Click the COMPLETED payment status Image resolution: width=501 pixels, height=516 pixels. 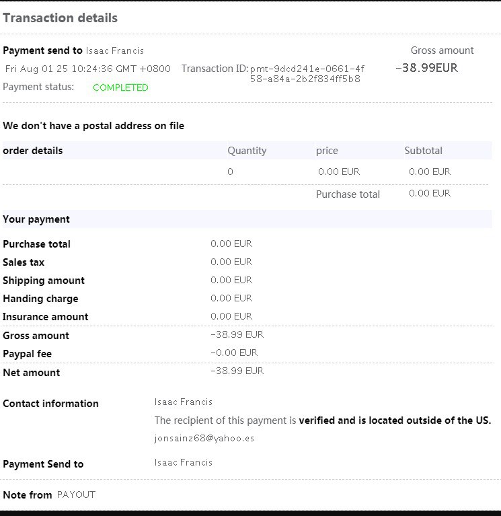coord(120,87)
